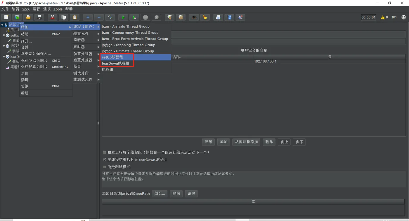Collapse the setUp thread group tree arrow

coord(4,35)
